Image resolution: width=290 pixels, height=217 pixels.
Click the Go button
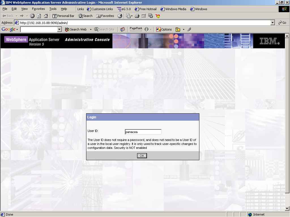(x=282, y=23)
